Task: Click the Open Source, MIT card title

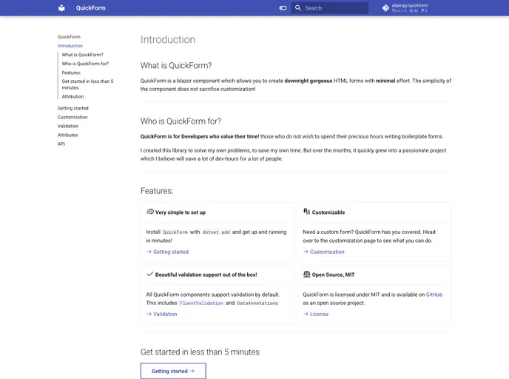Action: pyautogui.click(x=334, y=275)
